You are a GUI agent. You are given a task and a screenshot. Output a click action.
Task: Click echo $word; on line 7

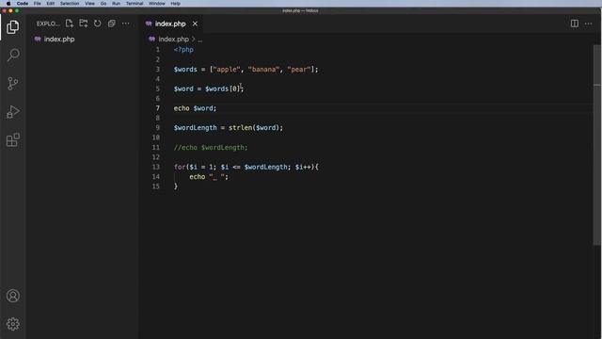[x=195, y=108]
